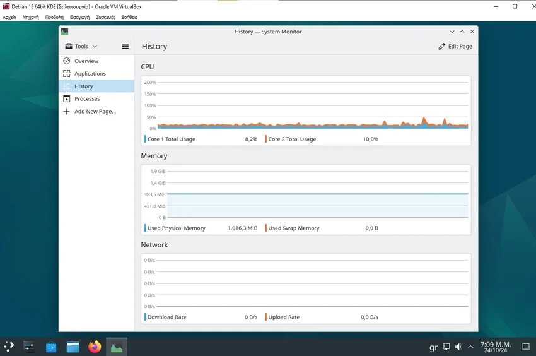Open the Processes page
The width and height of the screenshot is (536, 356).
point(87,99)
